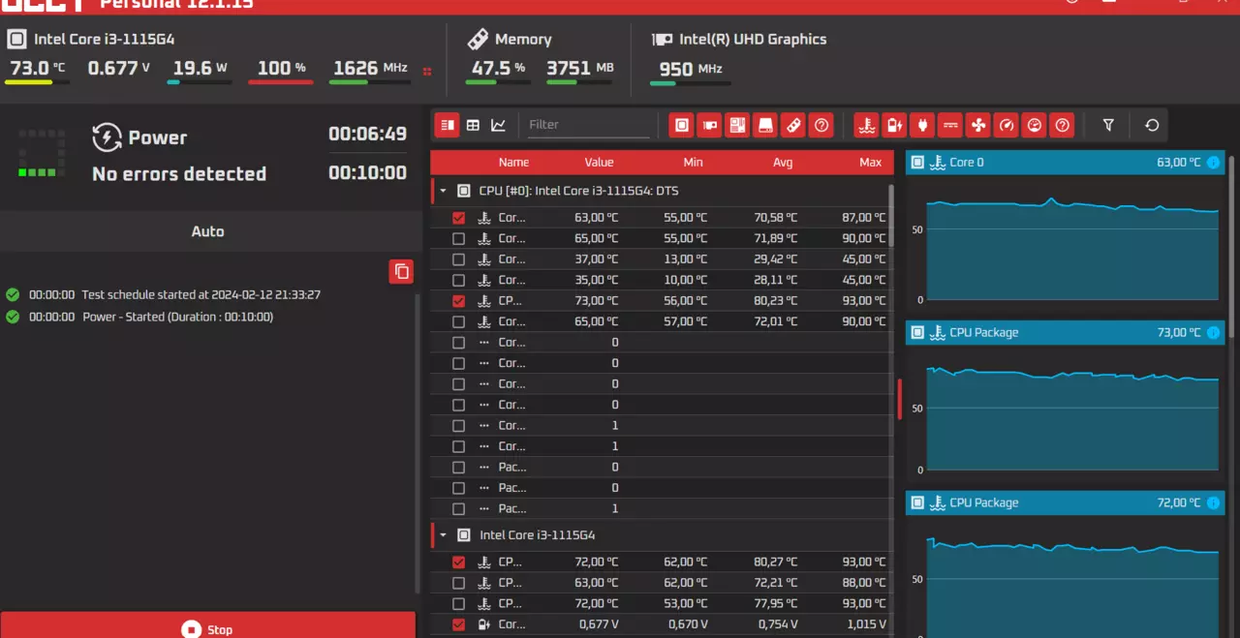Toggle the power plug sensor type filter
This screenshot has height=638, width=1240.
922,125
